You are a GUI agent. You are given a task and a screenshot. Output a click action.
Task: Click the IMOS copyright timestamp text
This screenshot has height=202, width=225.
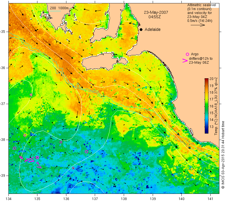coord(223,155)
